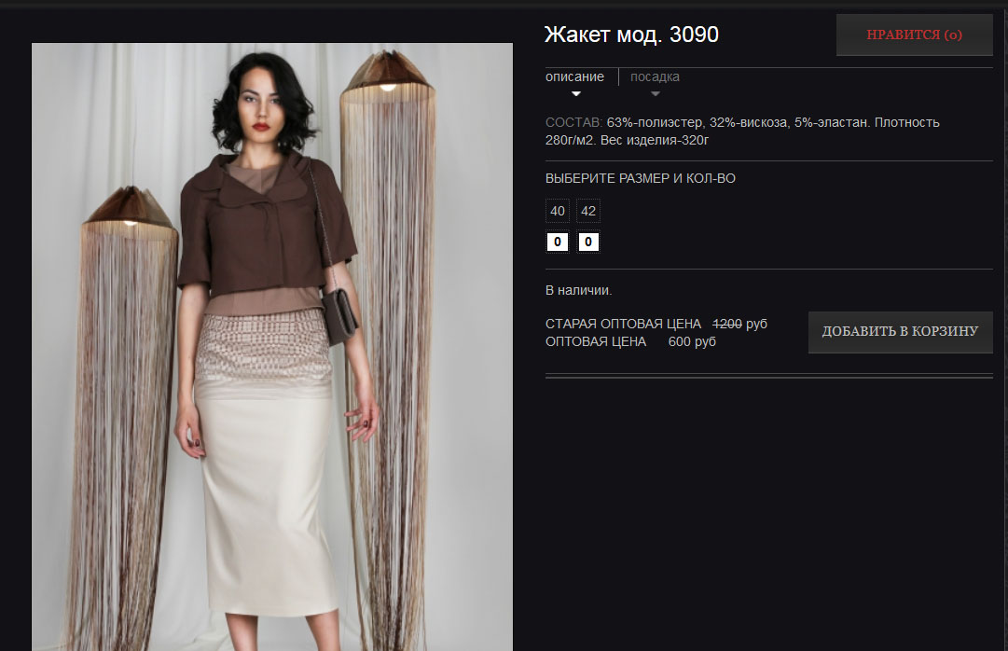Image resolution: width=1008 pixels, height=651 pixels.
Task: Click the crossed-out 1200 руб price
Action: (740, 324)
